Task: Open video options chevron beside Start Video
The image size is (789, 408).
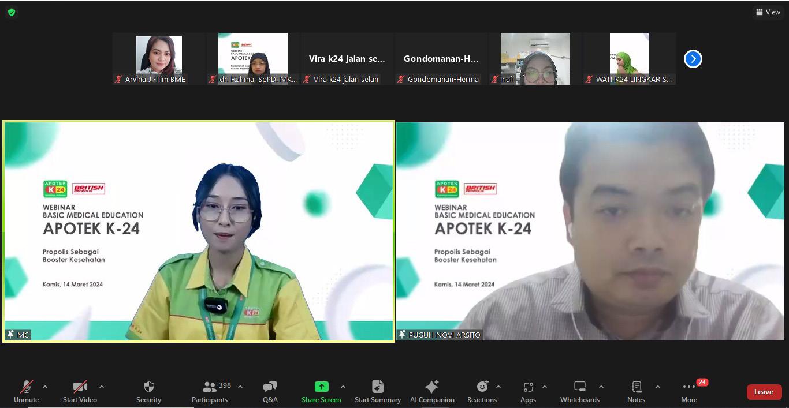Action: [x=102, y=387]
